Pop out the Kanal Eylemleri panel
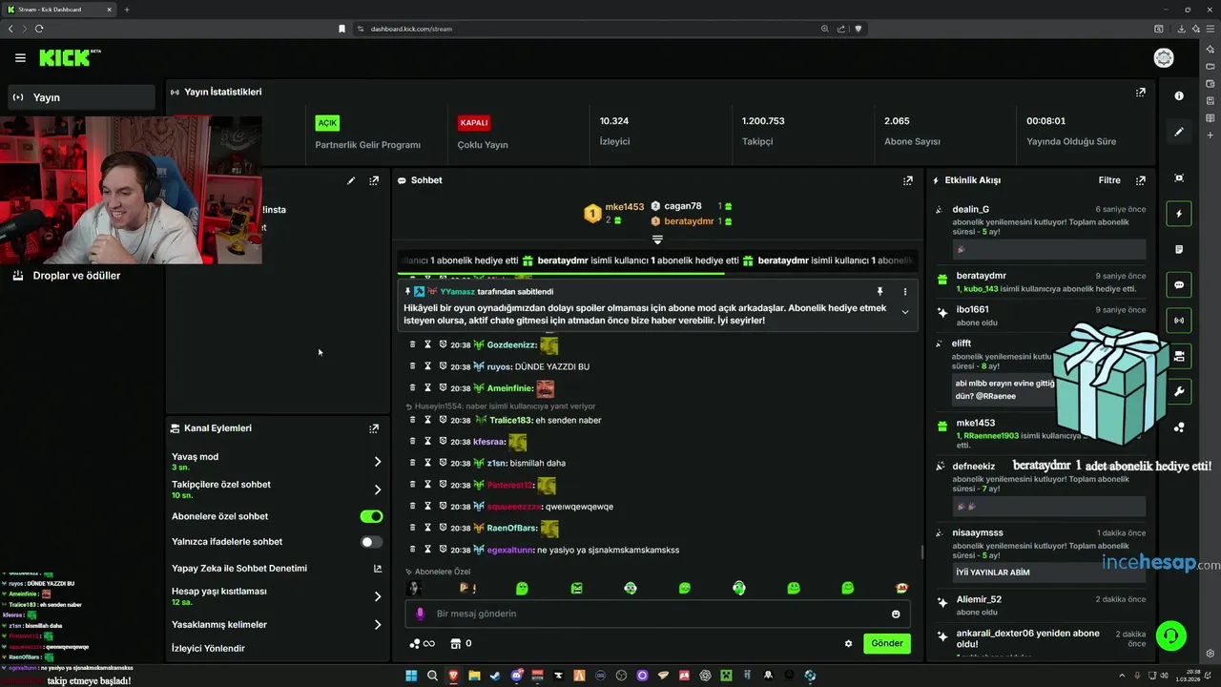The image size is (1221, 687). pyautogui.click(x=374, y=428)
